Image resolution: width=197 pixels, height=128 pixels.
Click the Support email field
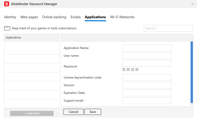[147, 101]
